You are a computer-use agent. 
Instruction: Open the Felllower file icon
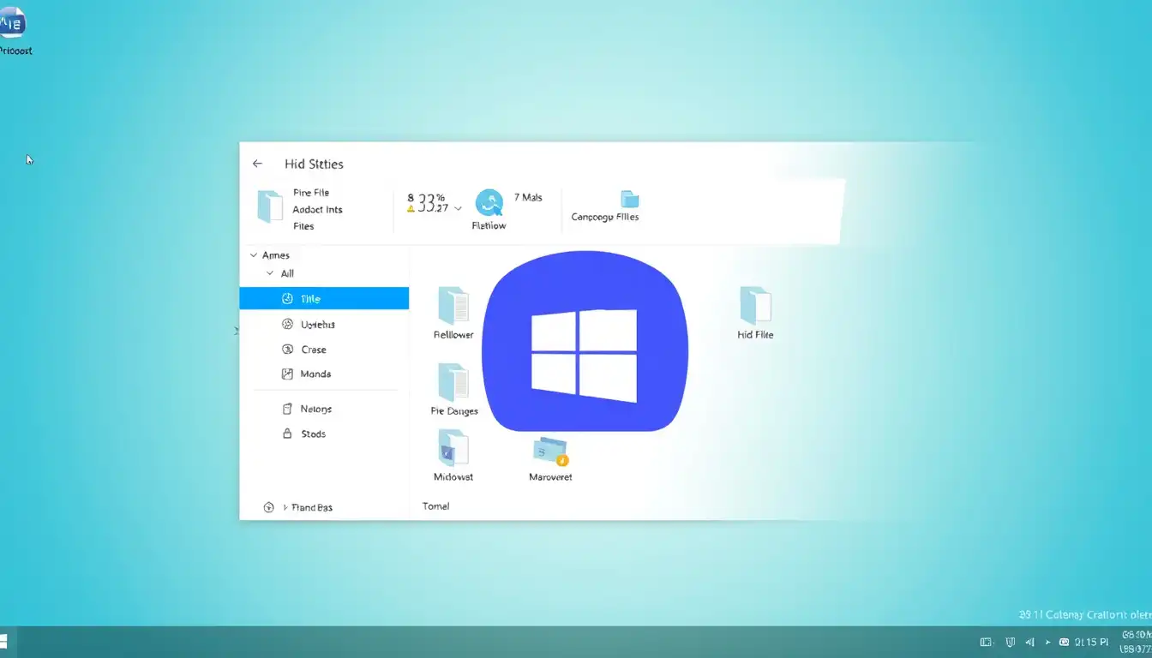453,305
